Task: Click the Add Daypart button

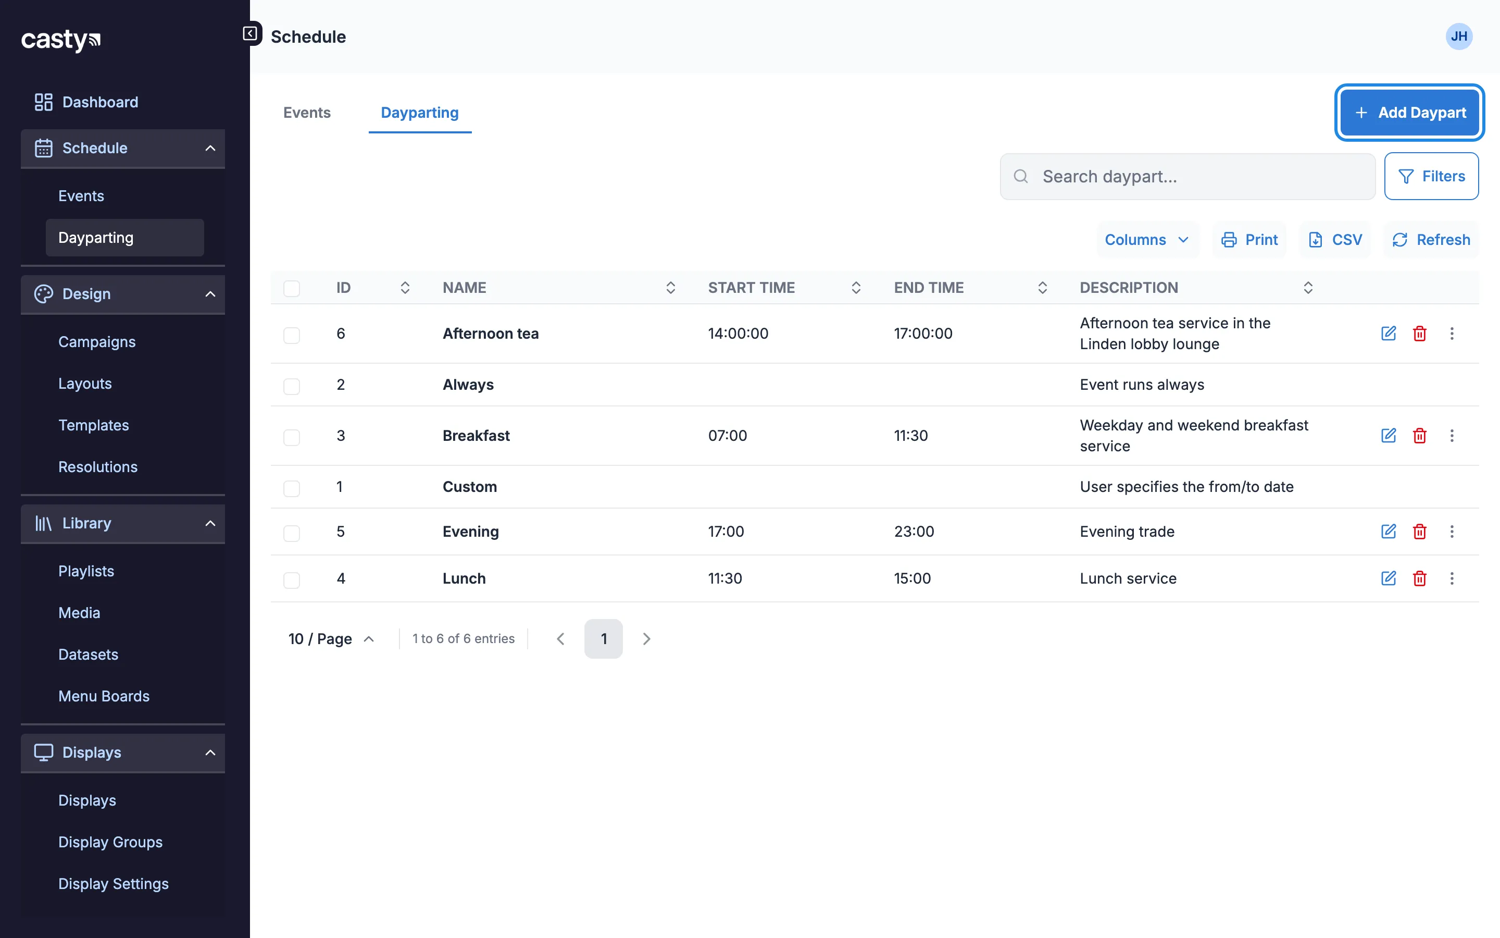Action: click(x=1409, y=112)
